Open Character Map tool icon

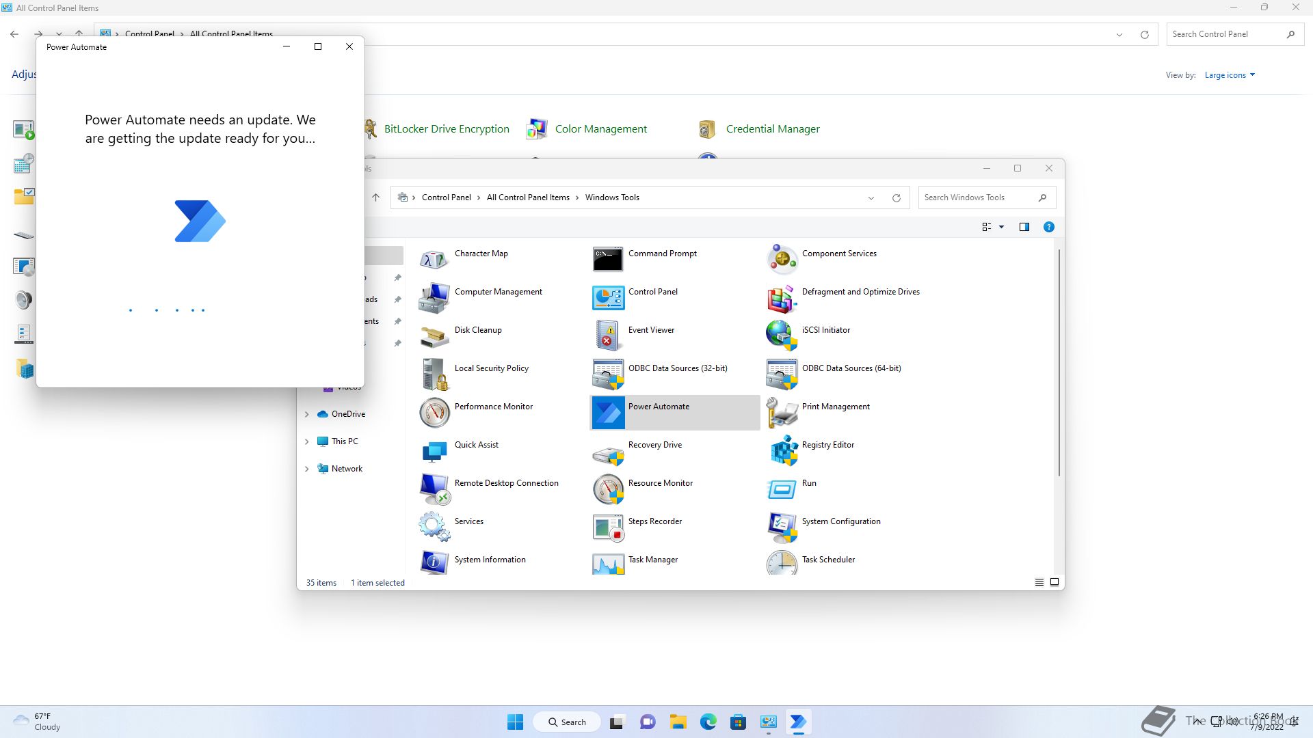click(x=434, y=260)
